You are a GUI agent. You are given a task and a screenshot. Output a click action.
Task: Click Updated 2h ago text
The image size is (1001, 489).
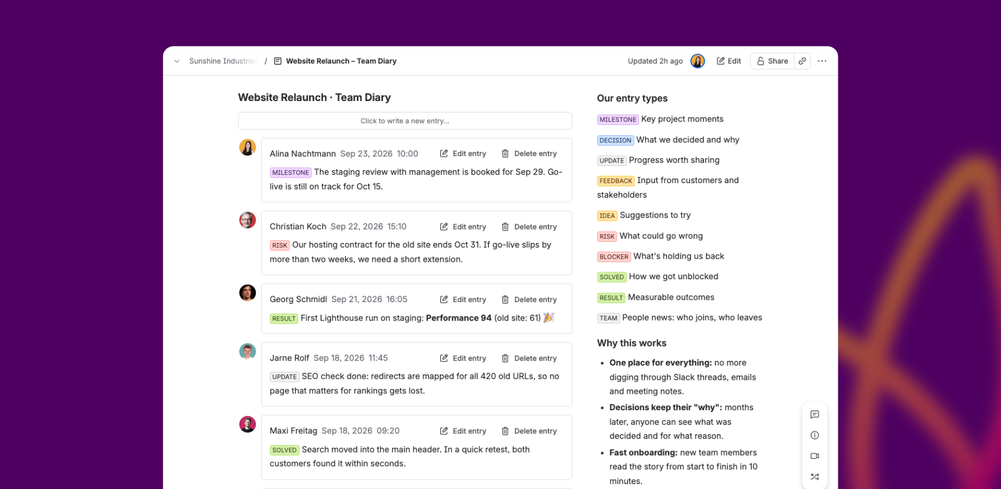coord(655,61)
